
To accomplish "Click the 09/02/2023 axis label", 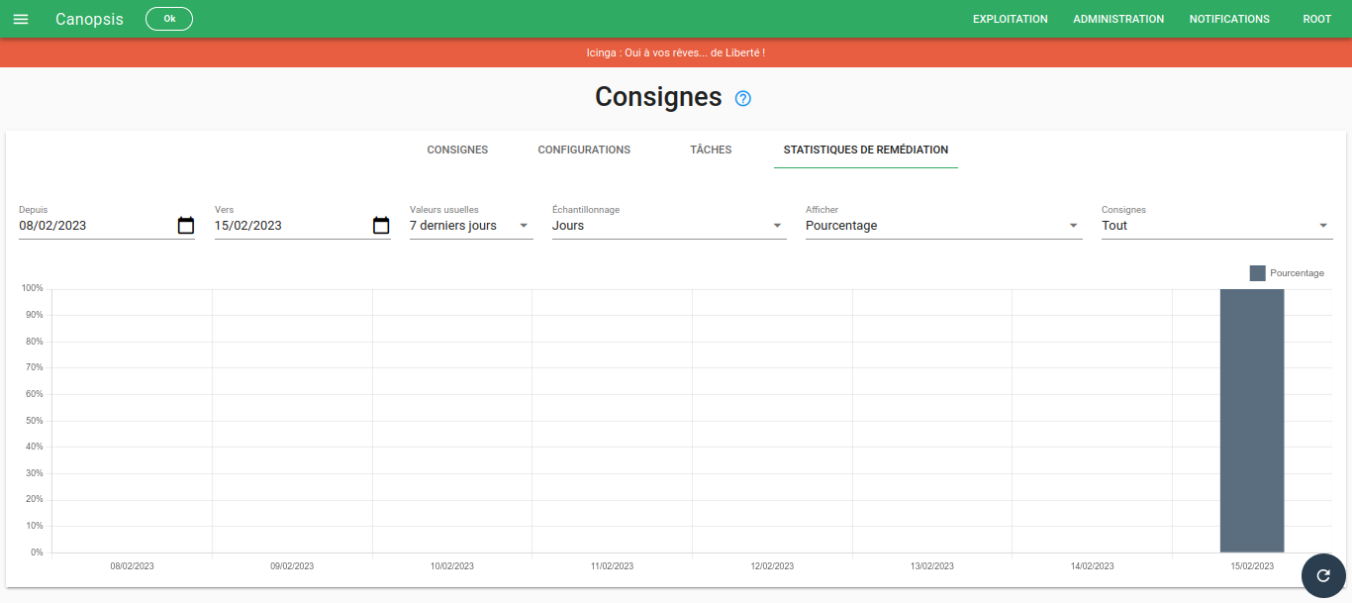I will coord(292,566).
